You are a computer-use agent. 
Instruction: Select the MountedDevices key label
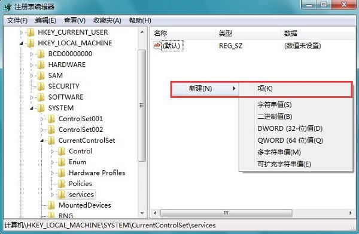85,205
